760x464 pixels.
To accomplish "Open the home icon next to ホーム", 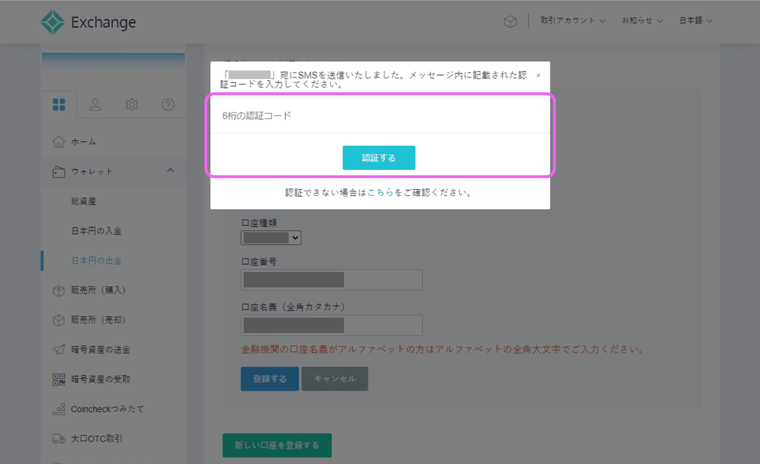I will click(x=59, y=141).
